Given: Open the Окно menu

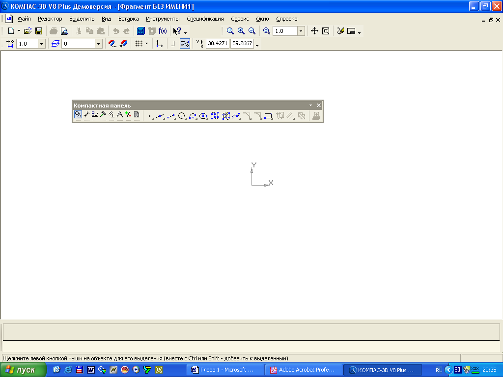Looking at the screenshot, I should click(262, 19).
